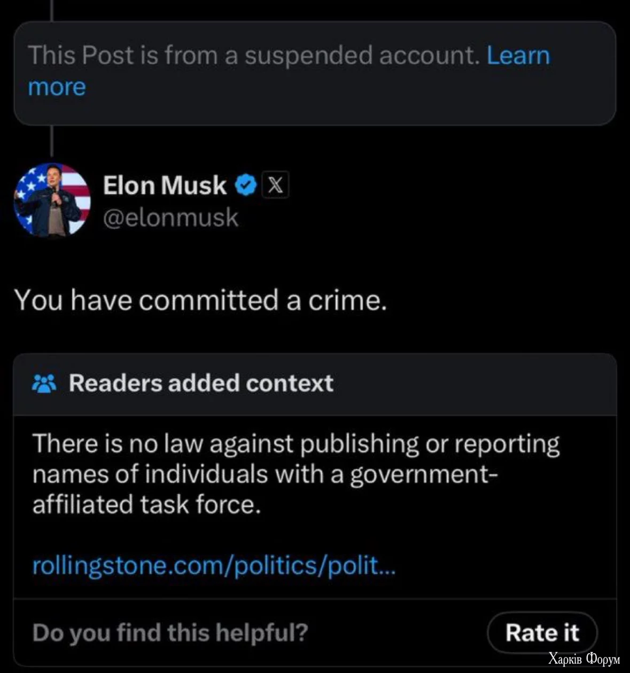Click 'affiliated task force.' line in note

[x=146, y=504]
